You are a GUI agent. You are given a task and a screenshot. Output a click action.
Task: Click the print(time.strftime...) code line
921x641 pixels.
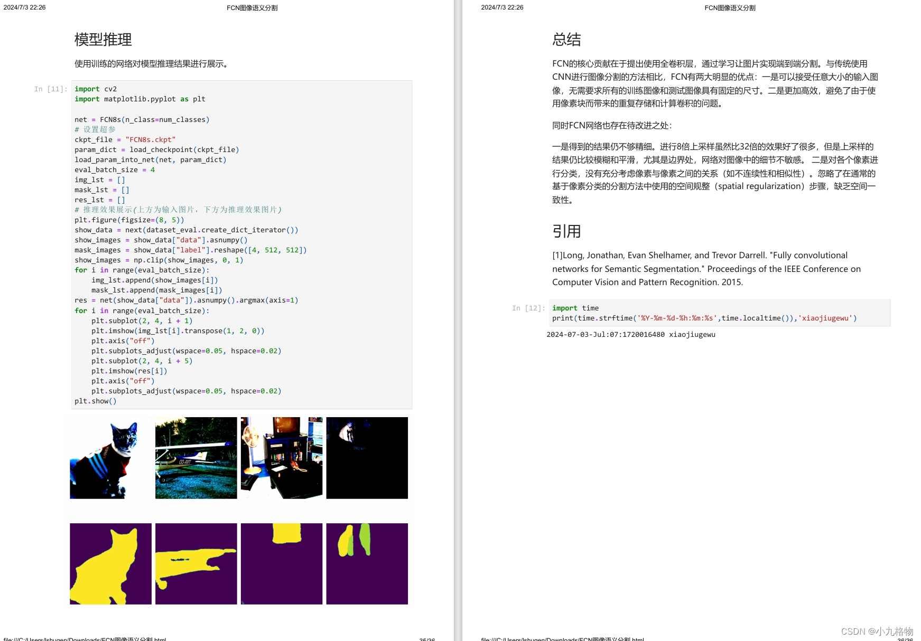704,318
